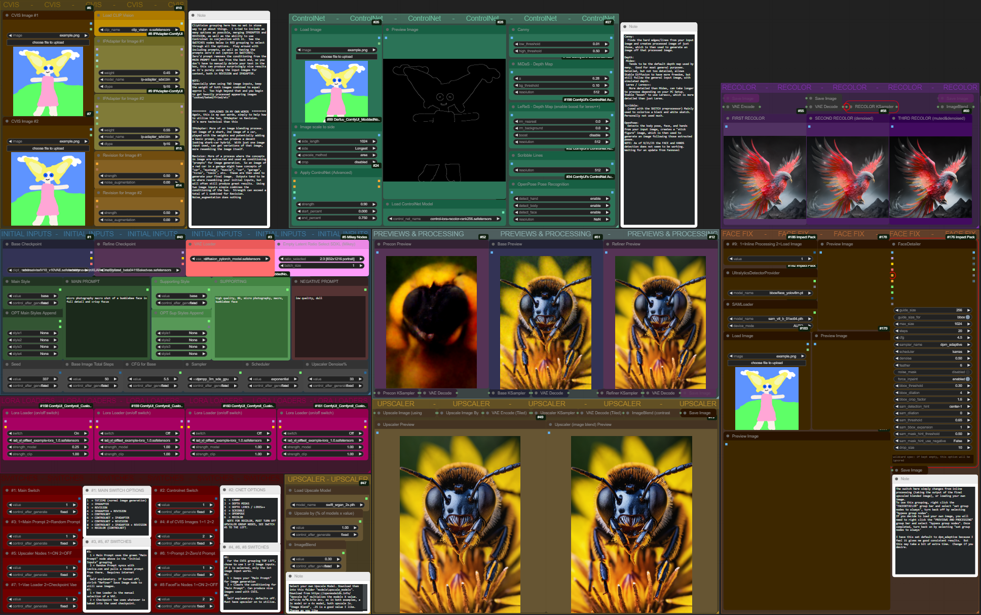Collapse the MAIN PROMPT node title dot
Image resolution: width=981 pixels, height=615 pixels.
tap(66, 281)
